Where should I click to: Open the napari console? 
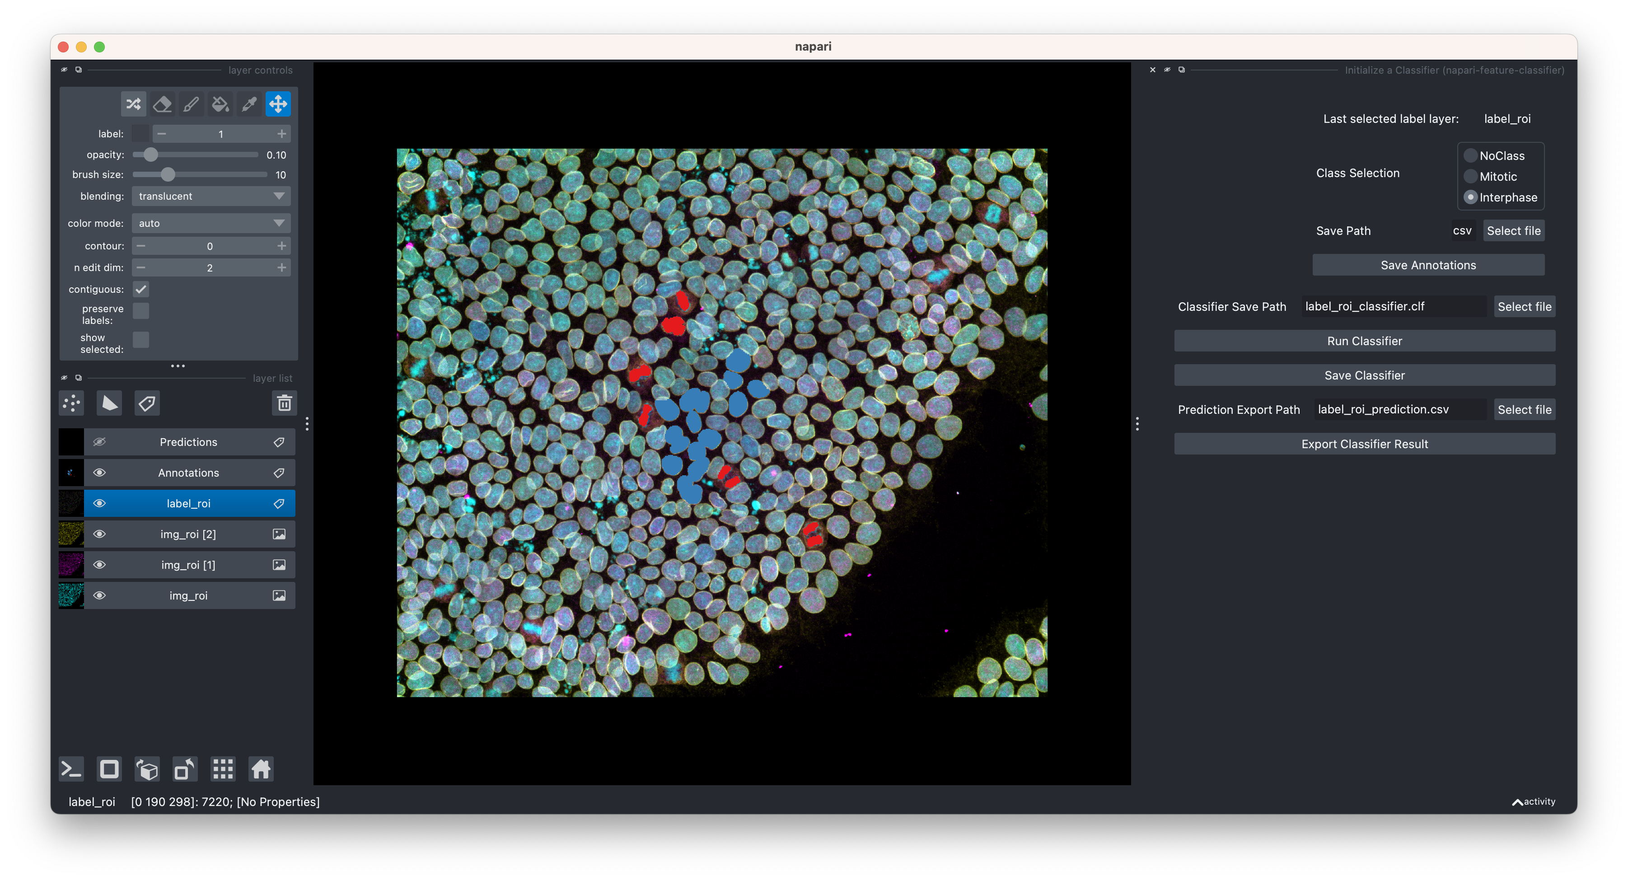tap(71, 769)
